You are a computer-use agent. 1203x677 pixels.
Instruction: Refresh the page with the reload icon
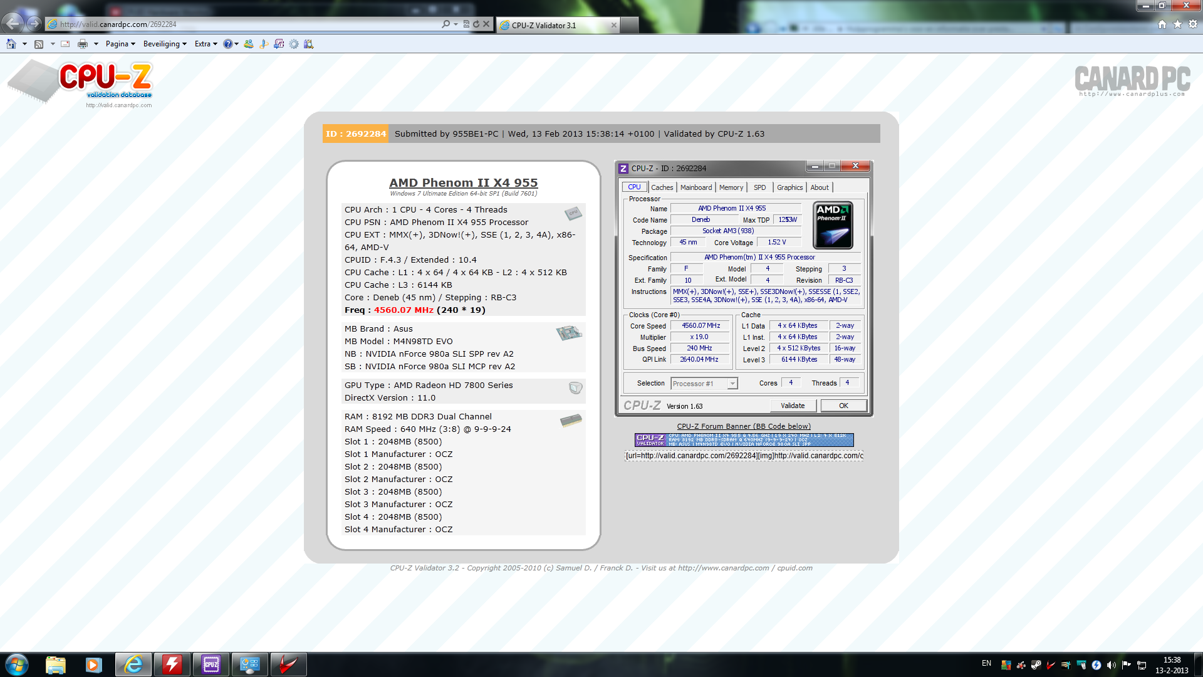tap(476, 24)
